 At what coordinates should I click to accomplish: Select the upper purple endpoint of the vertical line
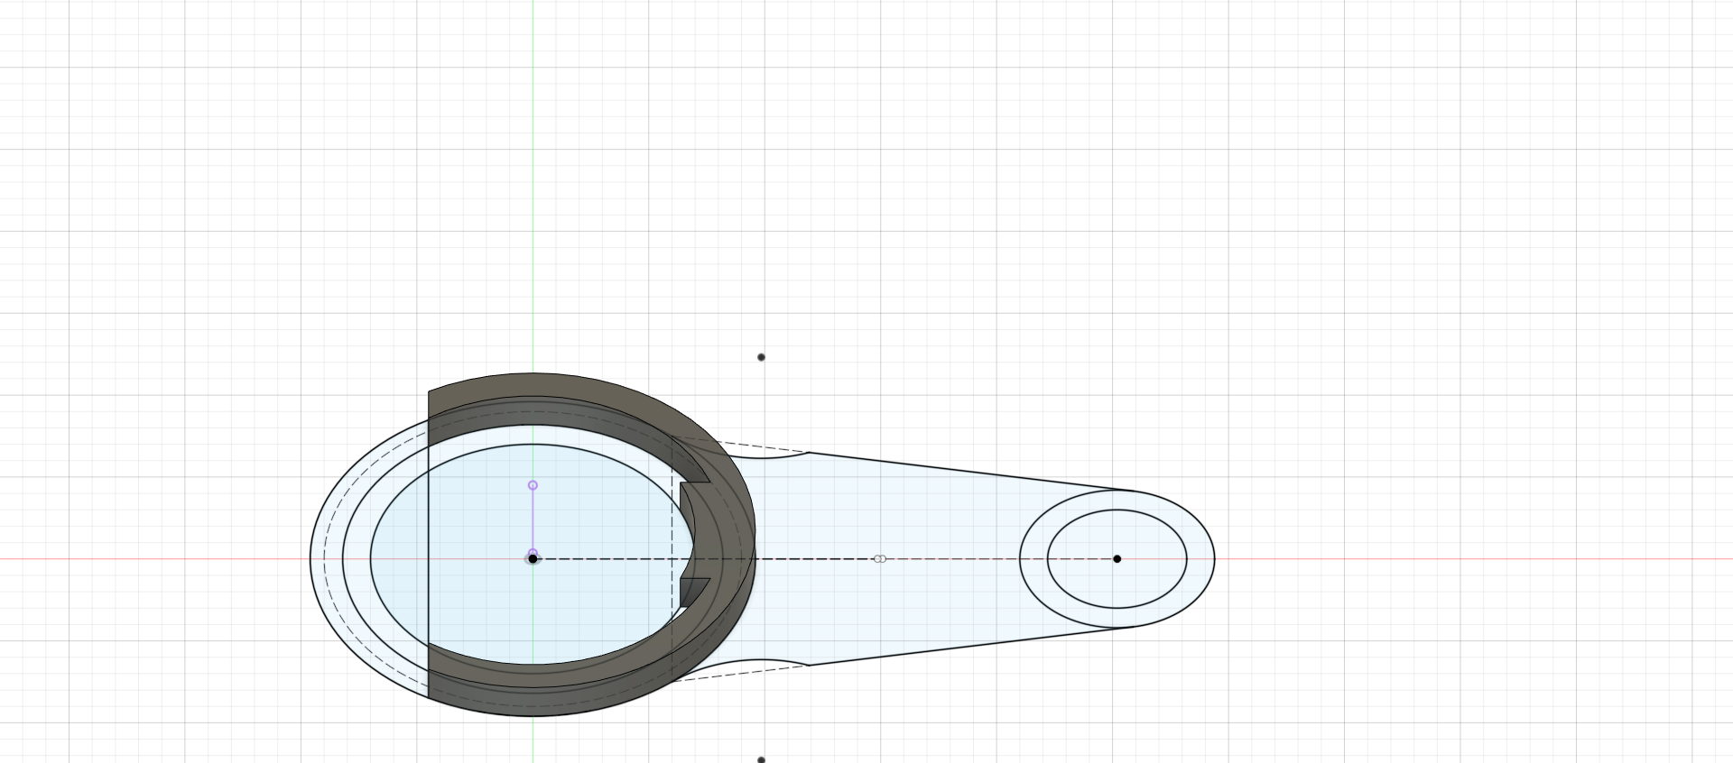tap(533, 485)
